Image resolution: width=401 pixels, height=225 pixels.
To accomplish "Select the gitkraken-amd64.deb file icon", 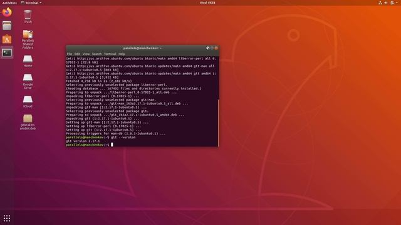I will pos(28,122).
